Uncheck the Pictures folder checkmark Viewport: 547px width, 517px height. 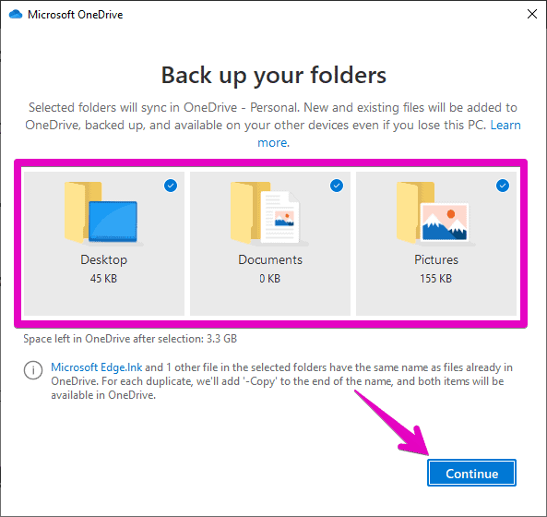tap(503, 186)
